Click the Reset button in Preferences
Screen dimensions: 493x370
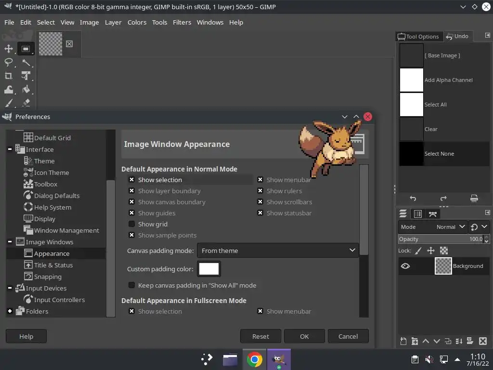(260, 336)
